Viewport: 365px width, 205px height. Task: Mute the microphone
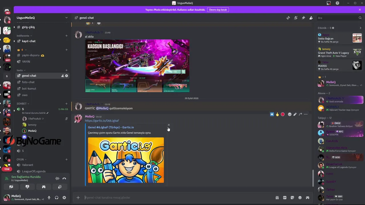(49, 198)
